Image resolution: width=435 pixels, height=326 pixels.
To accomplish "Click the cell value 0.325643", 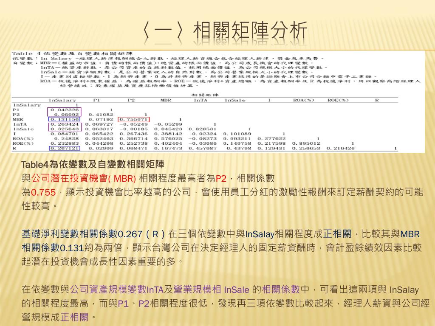I will (65, 129).
